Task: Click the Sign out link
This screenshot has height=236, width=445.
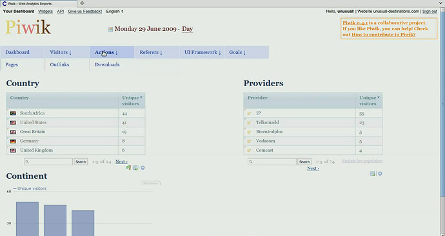Action: pyautogui.click(x=430, y=12)
